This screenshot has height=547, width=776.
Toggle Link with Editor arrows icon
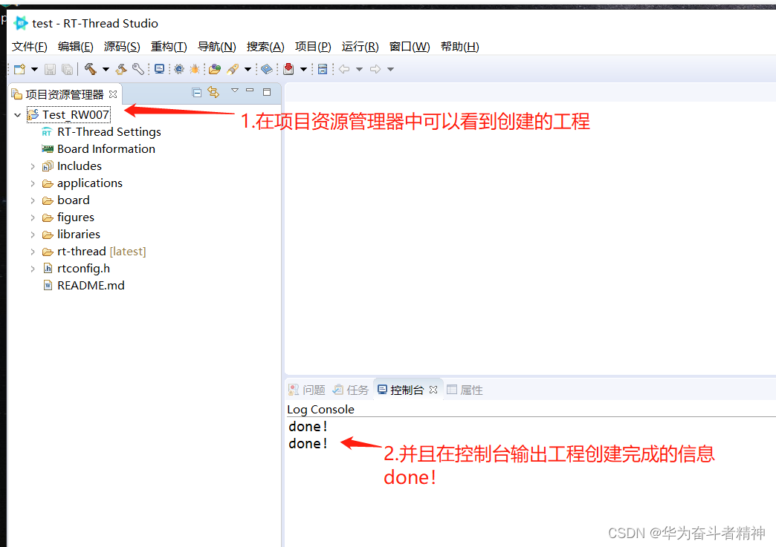tap(213, 92)
